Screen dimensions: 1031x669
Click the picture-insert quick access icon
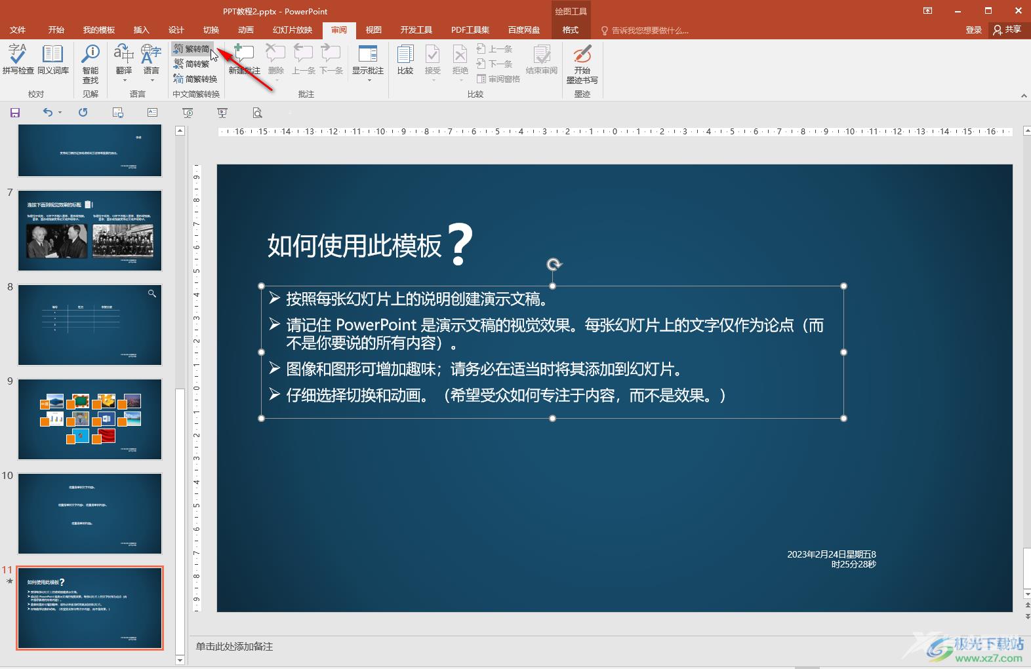(118, 113)
